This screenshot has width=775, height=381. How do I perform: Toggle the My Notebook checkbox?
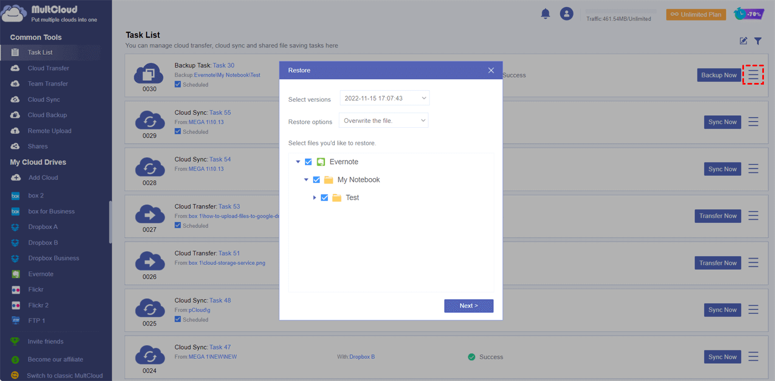tap(317, 180)
